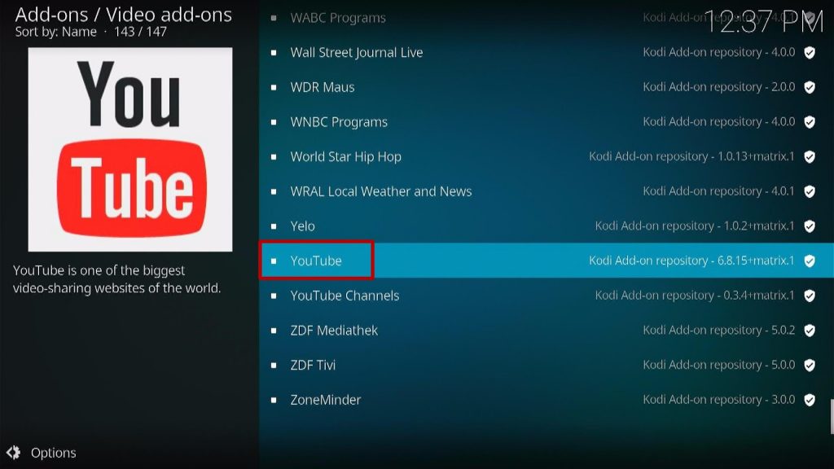This screenshot has width=834, height=469.
Task: Click verified shield icon for ZoneMinder
Action: coord(810,400)
